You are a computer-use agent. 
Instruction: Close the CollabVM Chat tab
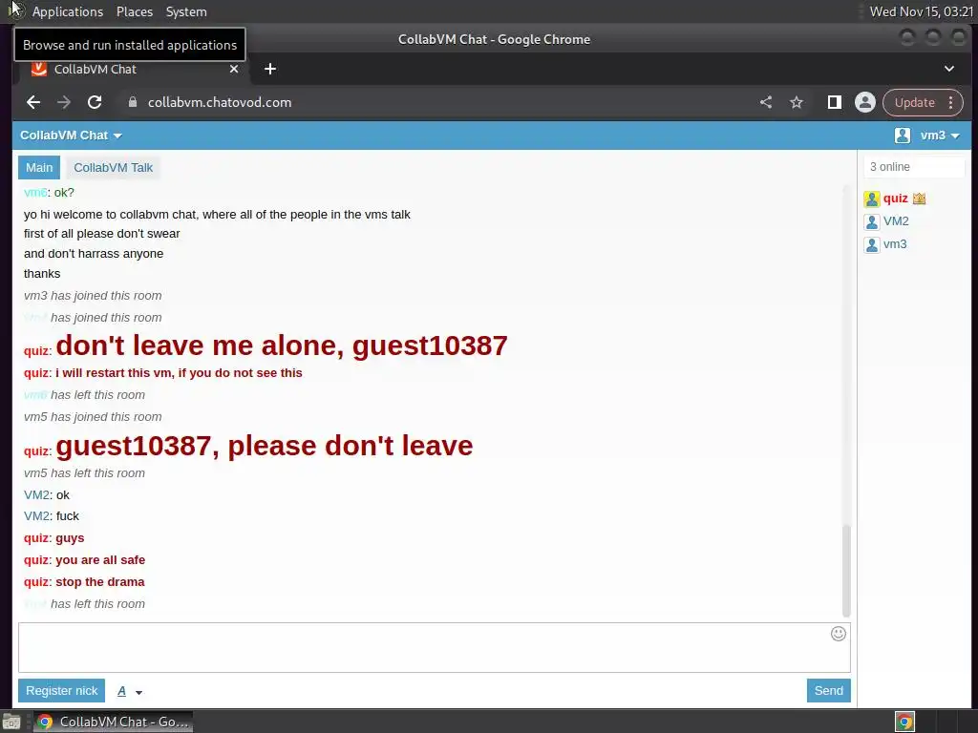[234, 69]
